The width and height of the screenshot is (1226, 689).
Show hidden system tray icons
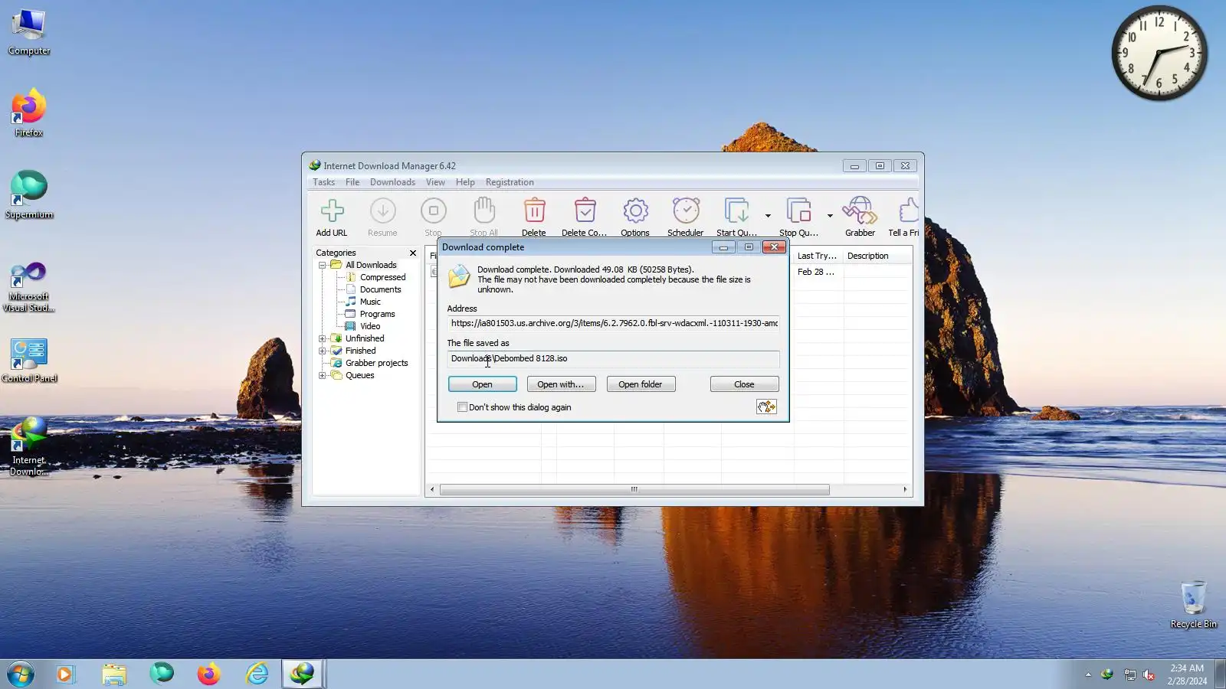click(x=1088, y=674)
